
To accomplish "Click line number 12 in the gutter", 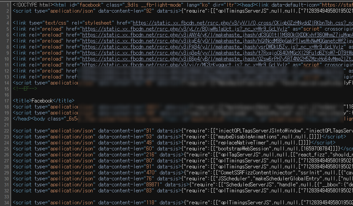I will coord(7,71).
